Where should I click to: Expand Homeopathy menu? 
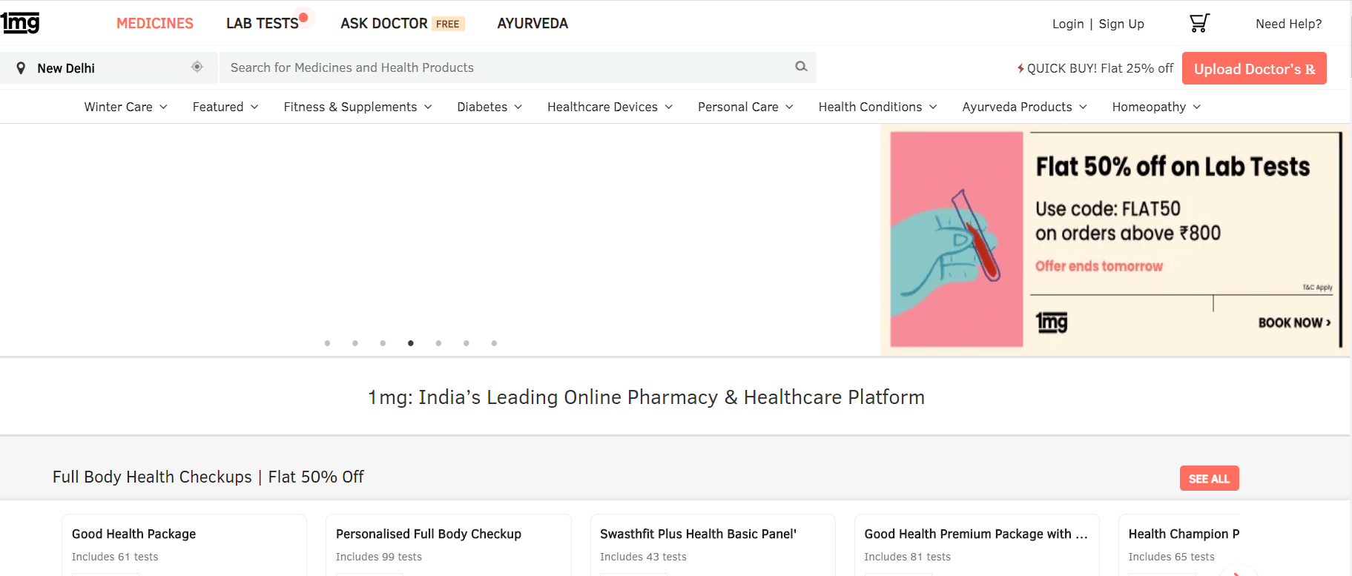tap(1156, 107)
